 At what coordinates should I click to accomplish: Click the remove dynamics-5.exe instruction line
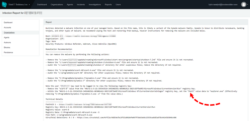[92, 78]
